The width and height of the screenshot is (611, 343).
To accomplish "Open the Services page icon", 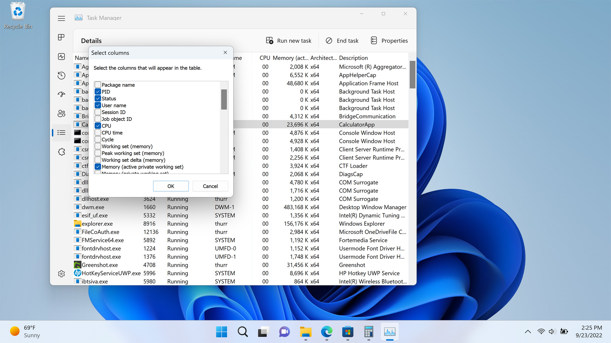I will (x=61, y=152).
